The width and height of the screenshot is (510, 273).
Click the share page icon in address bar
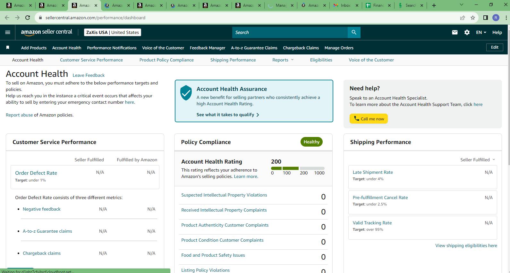[x=463, y=18]
